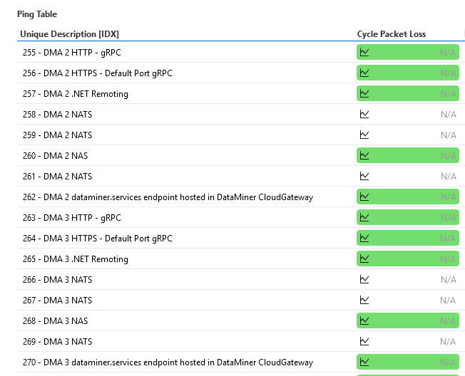Click trend icon for 263 DMA 3 HTTP gRPC
Viewport: 465px width, 376px height.
(364, 217)
